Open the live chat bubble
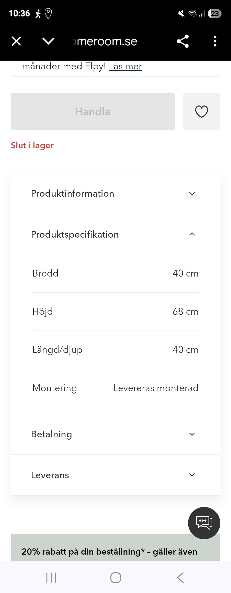 (204, 523)
